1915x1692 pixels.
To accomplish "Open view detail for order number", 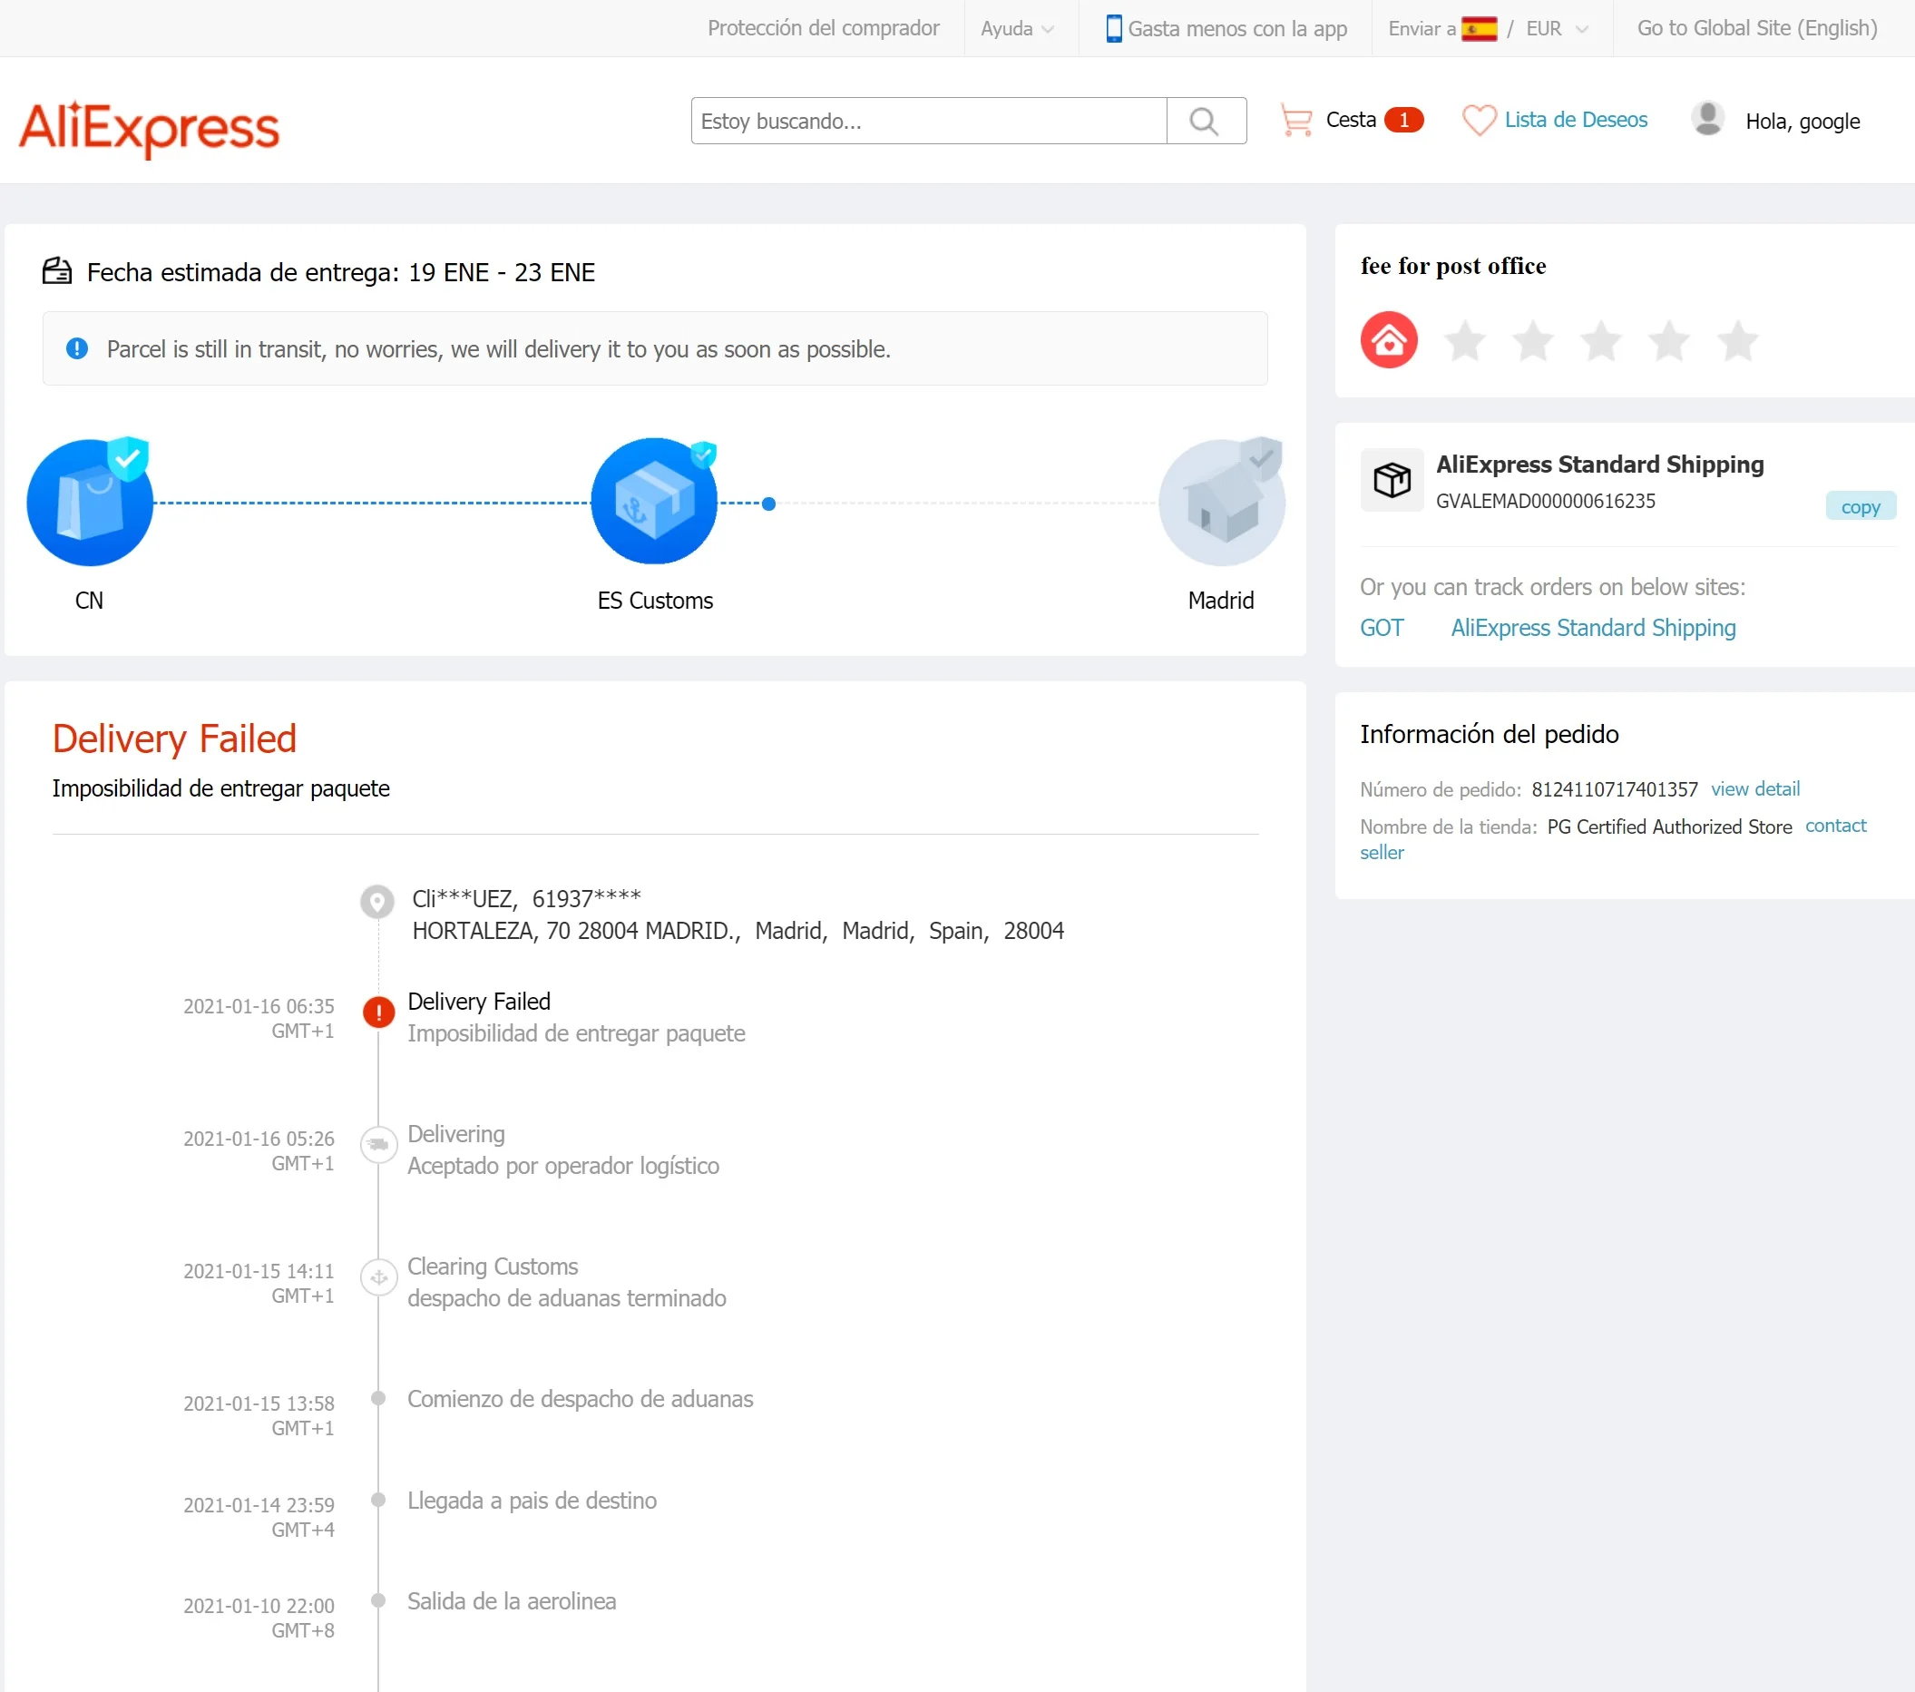I will pos(1754,789).
